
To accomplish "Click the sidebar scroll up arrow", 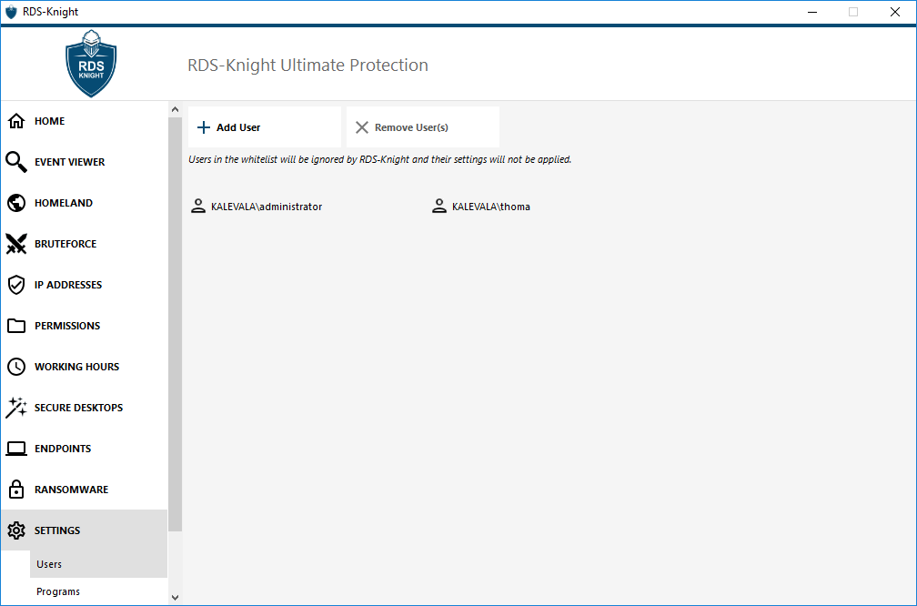I will pyautogui.click(x=175, y=109).
